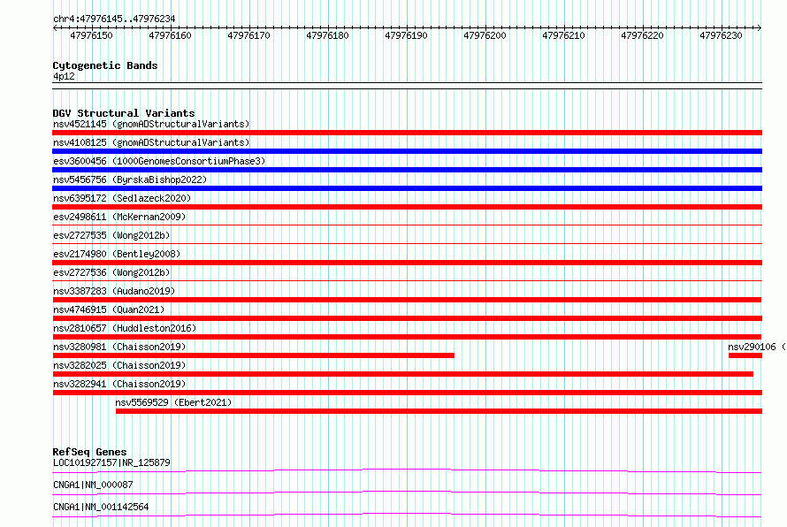Click ruler position 47976170
787x527 pixels.
[x=249, y=35]
